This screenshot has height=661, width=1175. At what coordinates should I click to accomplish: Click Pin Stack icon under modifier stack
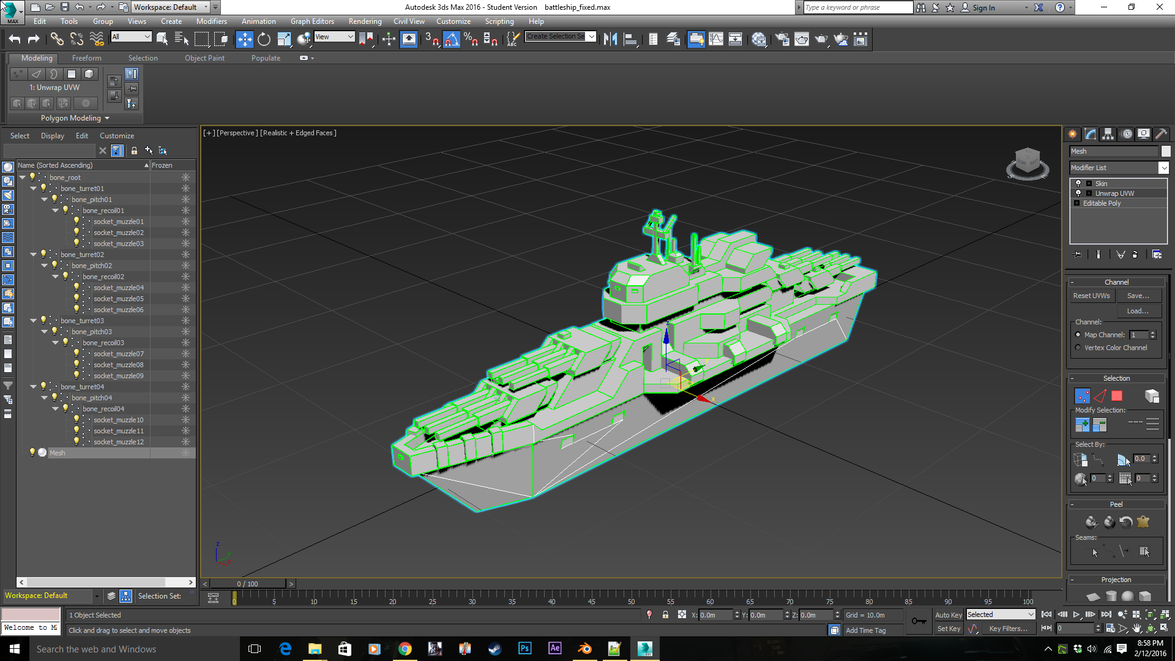coord(1078,254)
